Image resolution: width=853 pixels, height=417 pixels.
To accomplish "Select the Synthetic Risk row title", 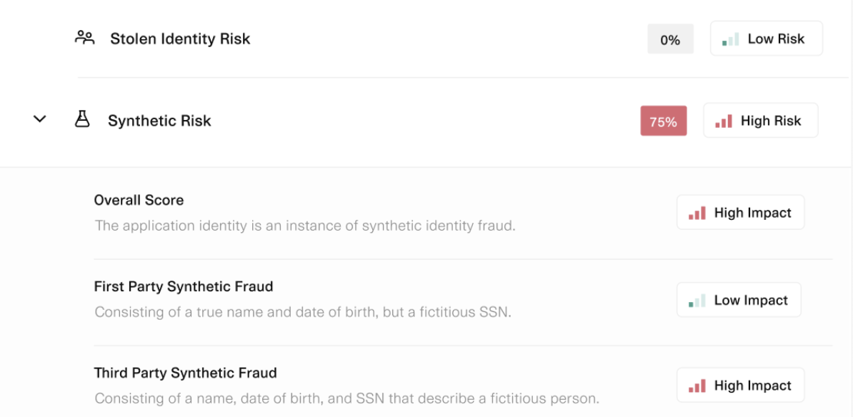I will click(159, 121).
